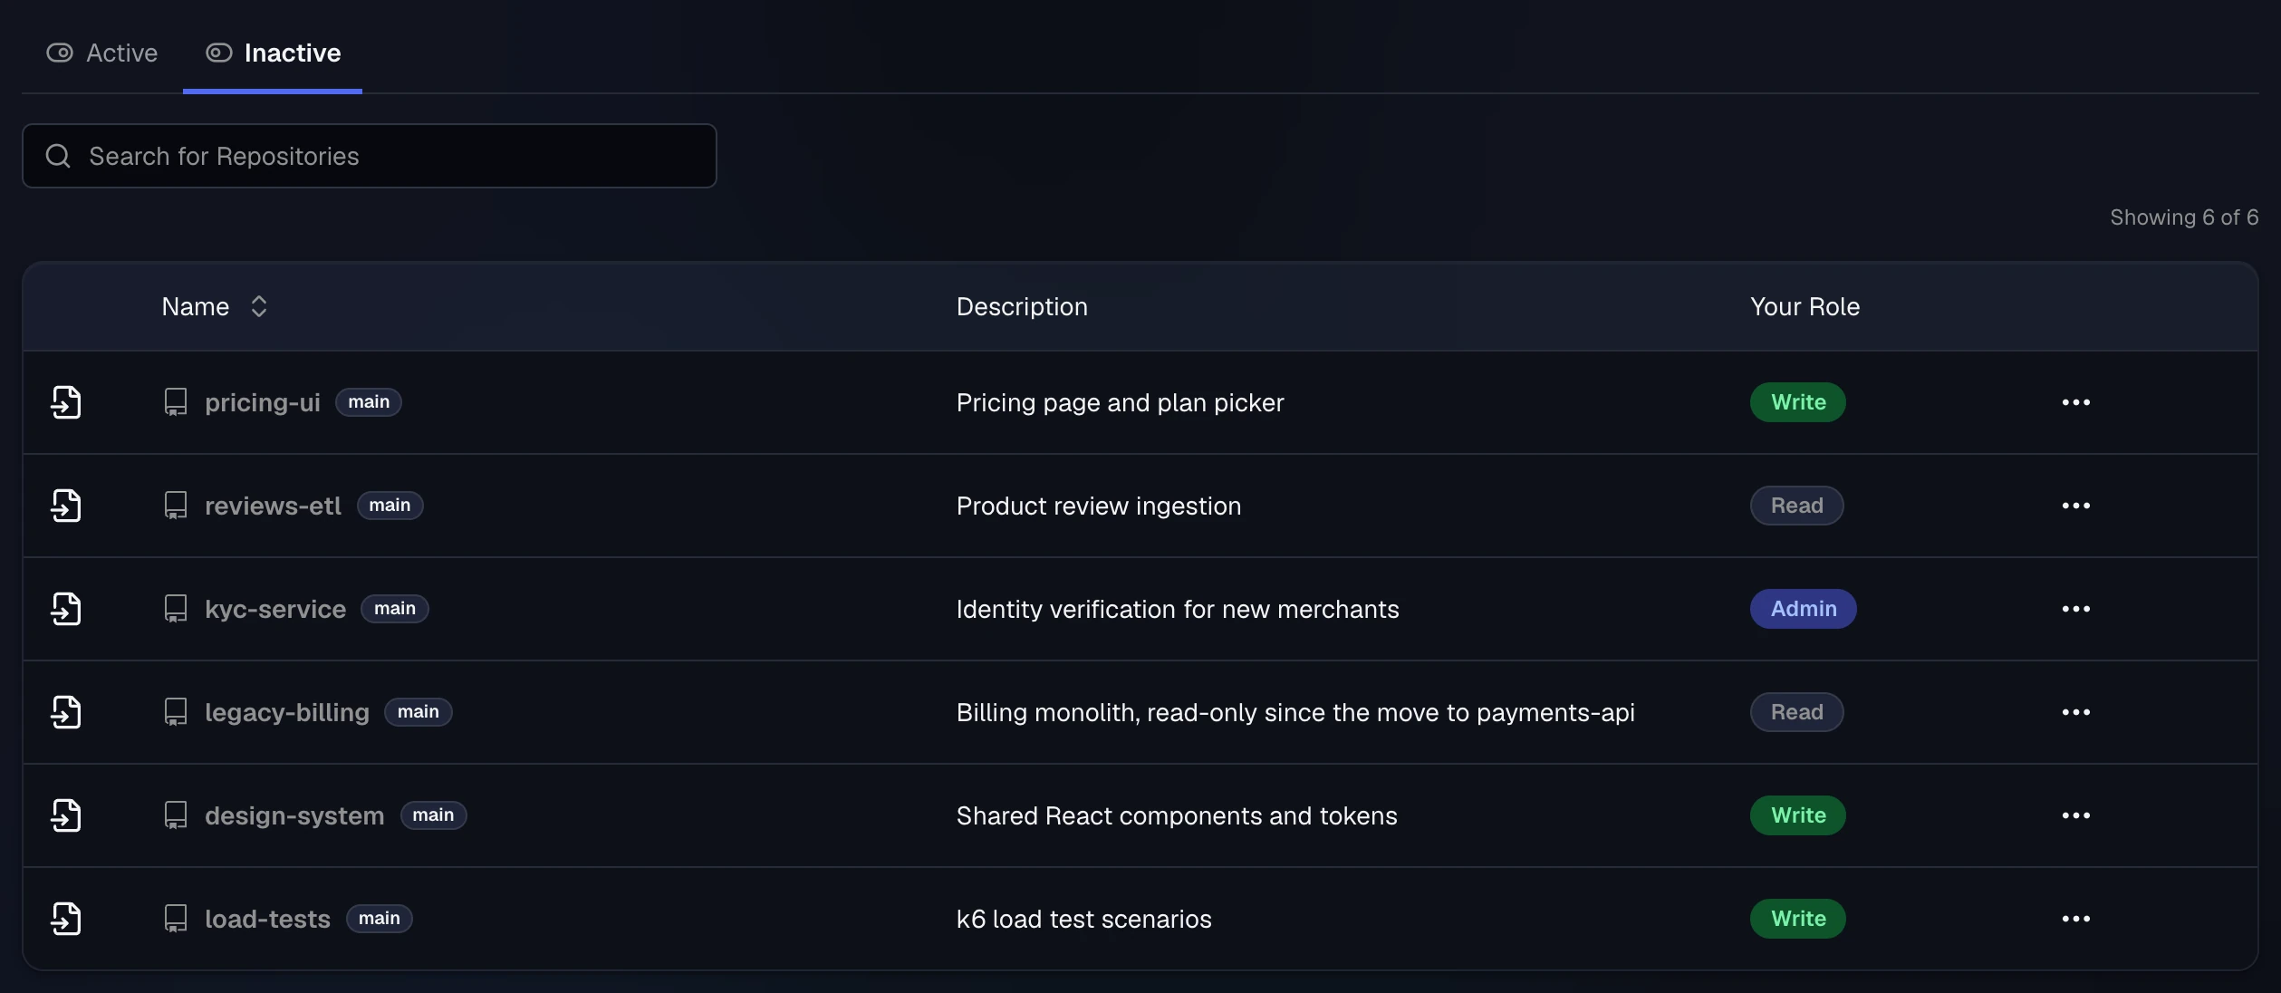The image size is (2281, 993).
Task: Click the Search for Repositories field
Action: (x=370, y=156)
